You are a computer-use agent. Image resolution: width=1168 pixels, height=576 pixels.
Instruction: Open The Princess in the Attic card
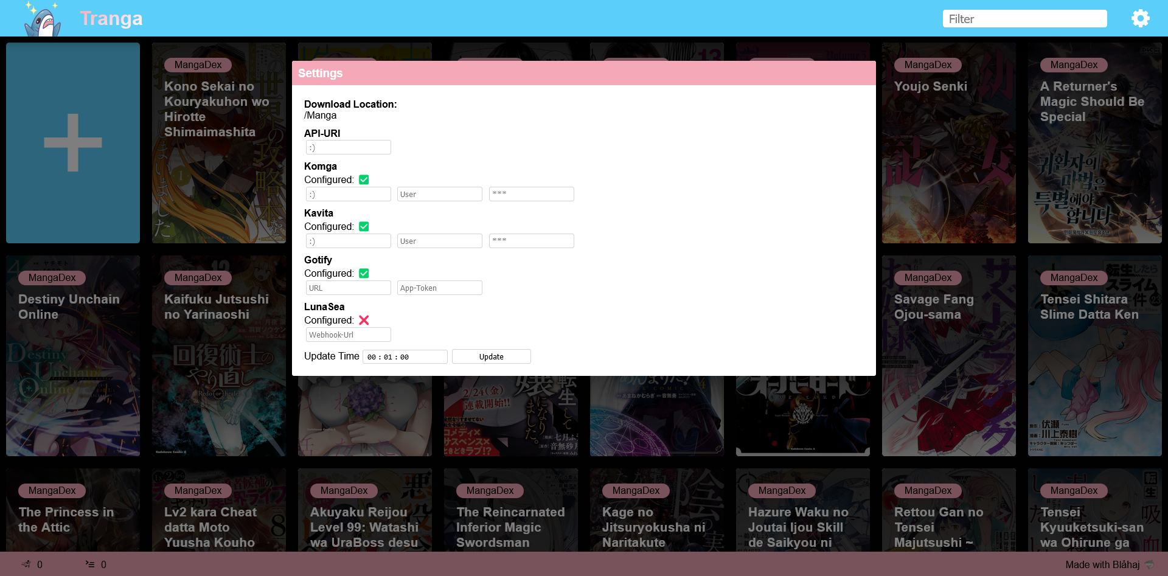point(73,510)
